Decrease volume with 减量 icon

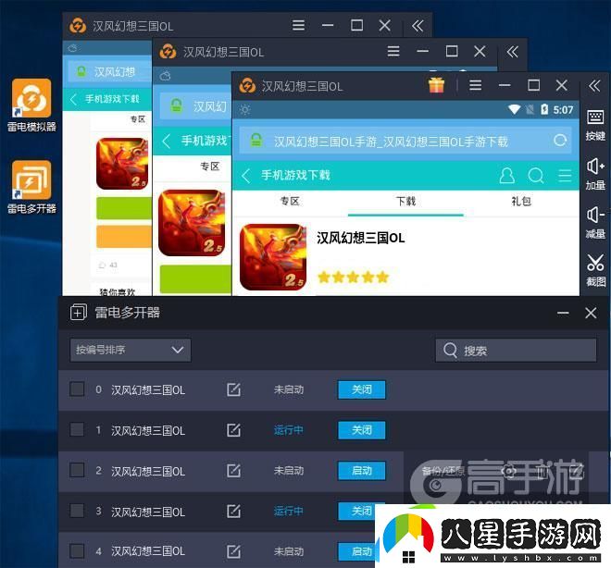click(x=595, y=223)
